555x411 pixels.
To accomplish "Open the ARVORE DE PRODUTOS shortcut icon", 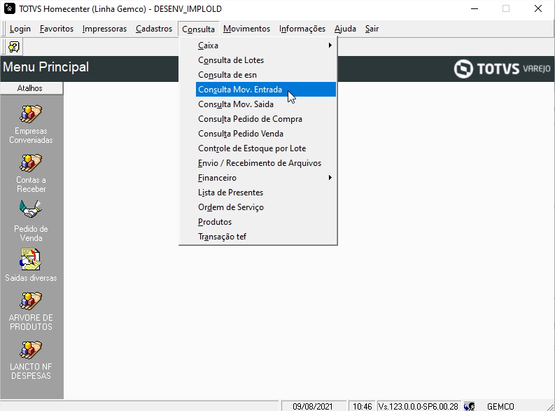I will (x=31, y=301).
